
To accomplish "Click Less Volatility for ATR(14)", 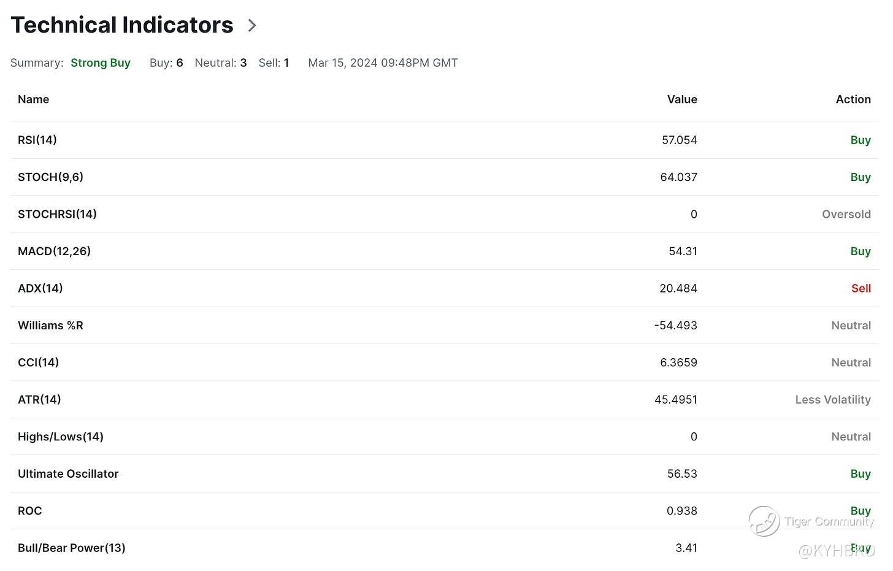I will click(833, 400).
